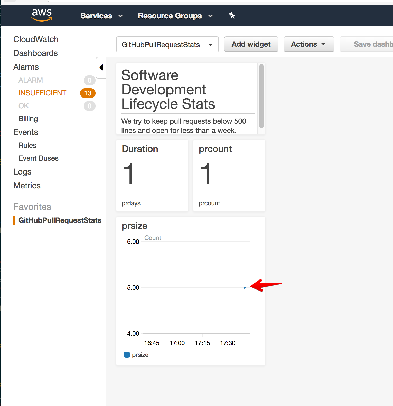Click the prcount widget title
The image size is (393, 406).
point(215,149)
